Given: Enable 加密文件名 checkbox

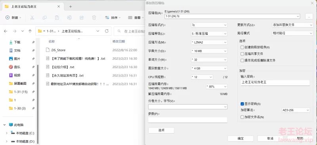Looking at the screenshot, I should click(x=242, y=117).
